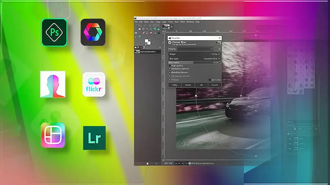330x185 pixels.
Task: Close the car image tab
Action: [171, 27]
